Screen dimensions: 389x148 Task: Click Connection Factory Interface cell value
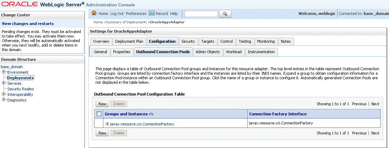281,123
